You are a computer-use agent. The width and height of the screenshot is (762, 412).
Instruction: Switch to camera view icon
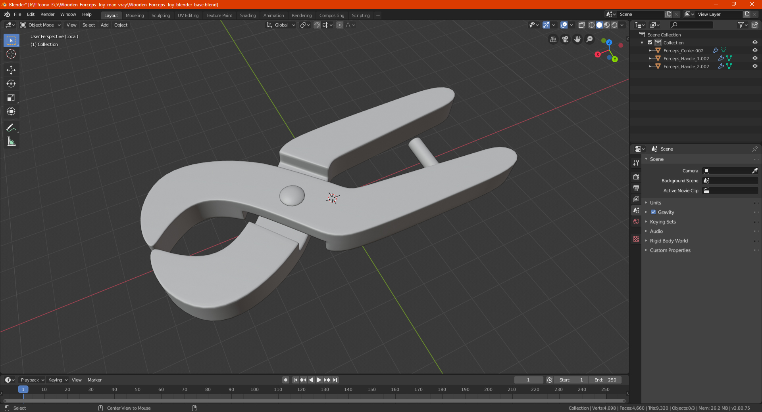coord(565,39)
